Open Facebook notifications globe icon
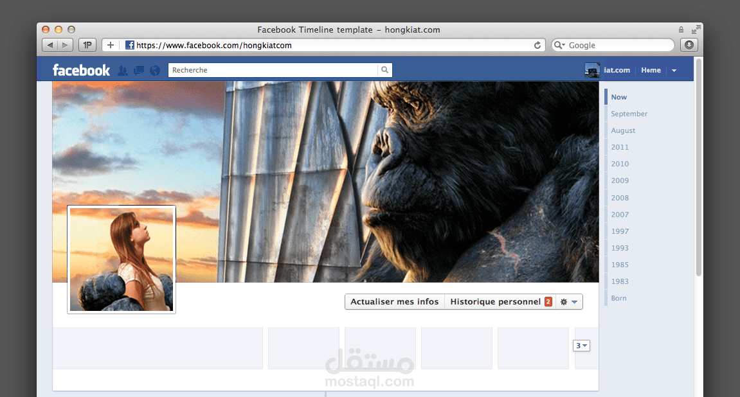This screenshot has width=740, height=397. tap(155, 70)
